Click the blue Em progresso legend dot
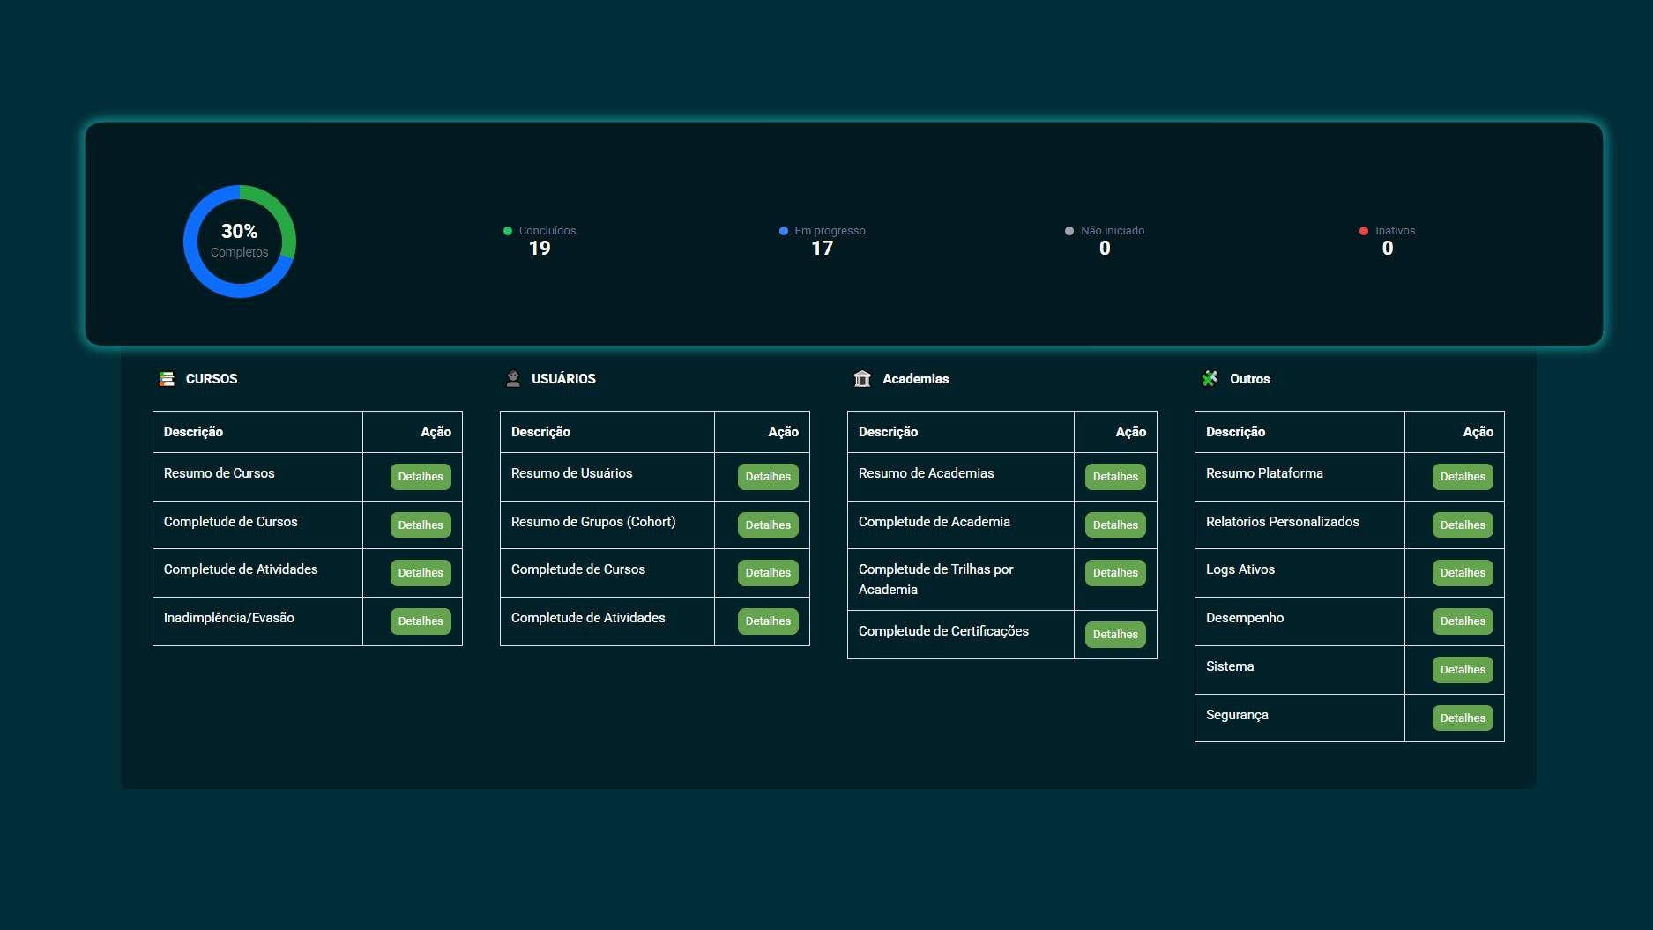Screen dimensions: 1653x930 click(784, 231)
